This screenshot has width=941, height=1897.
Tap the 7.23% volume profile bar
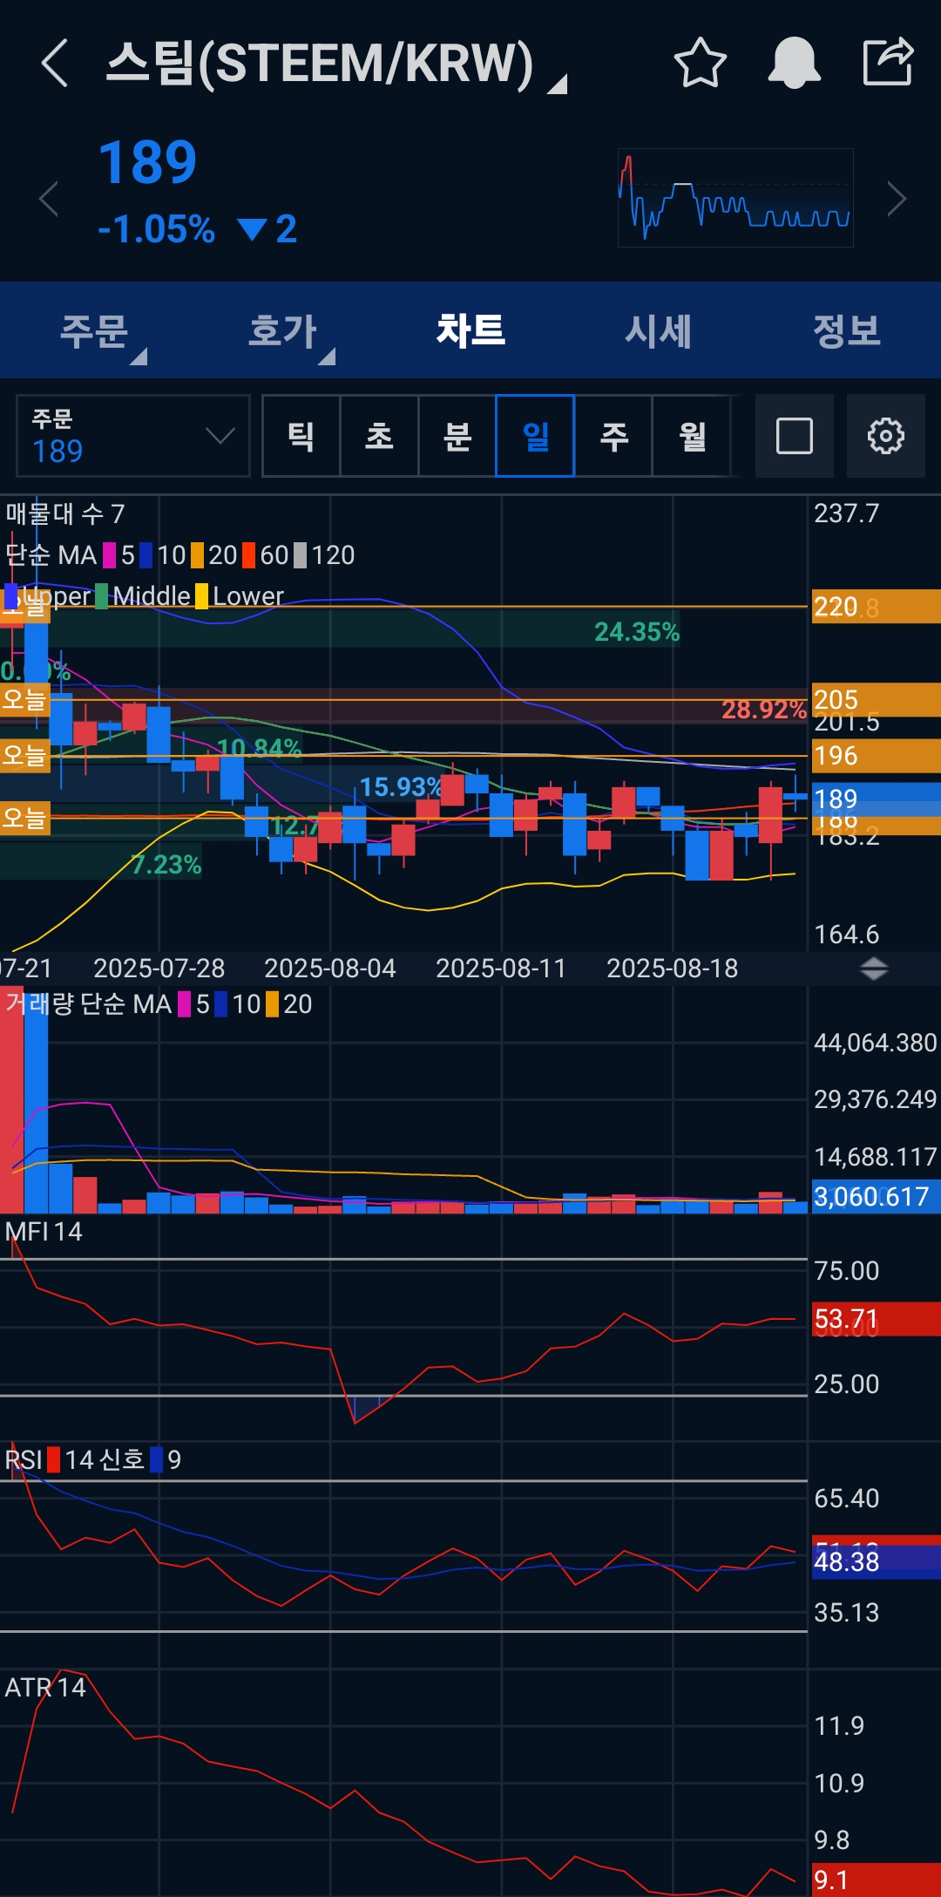coord(101,861)
